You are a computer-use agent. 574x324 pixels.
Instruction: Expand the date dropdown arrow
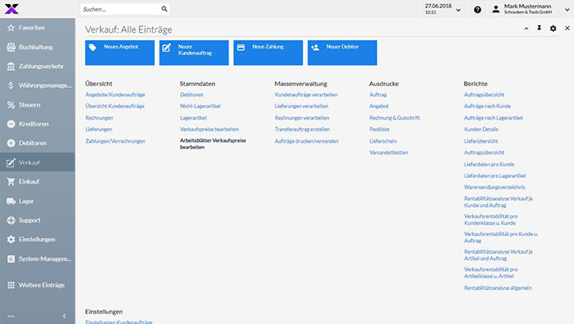458,10
